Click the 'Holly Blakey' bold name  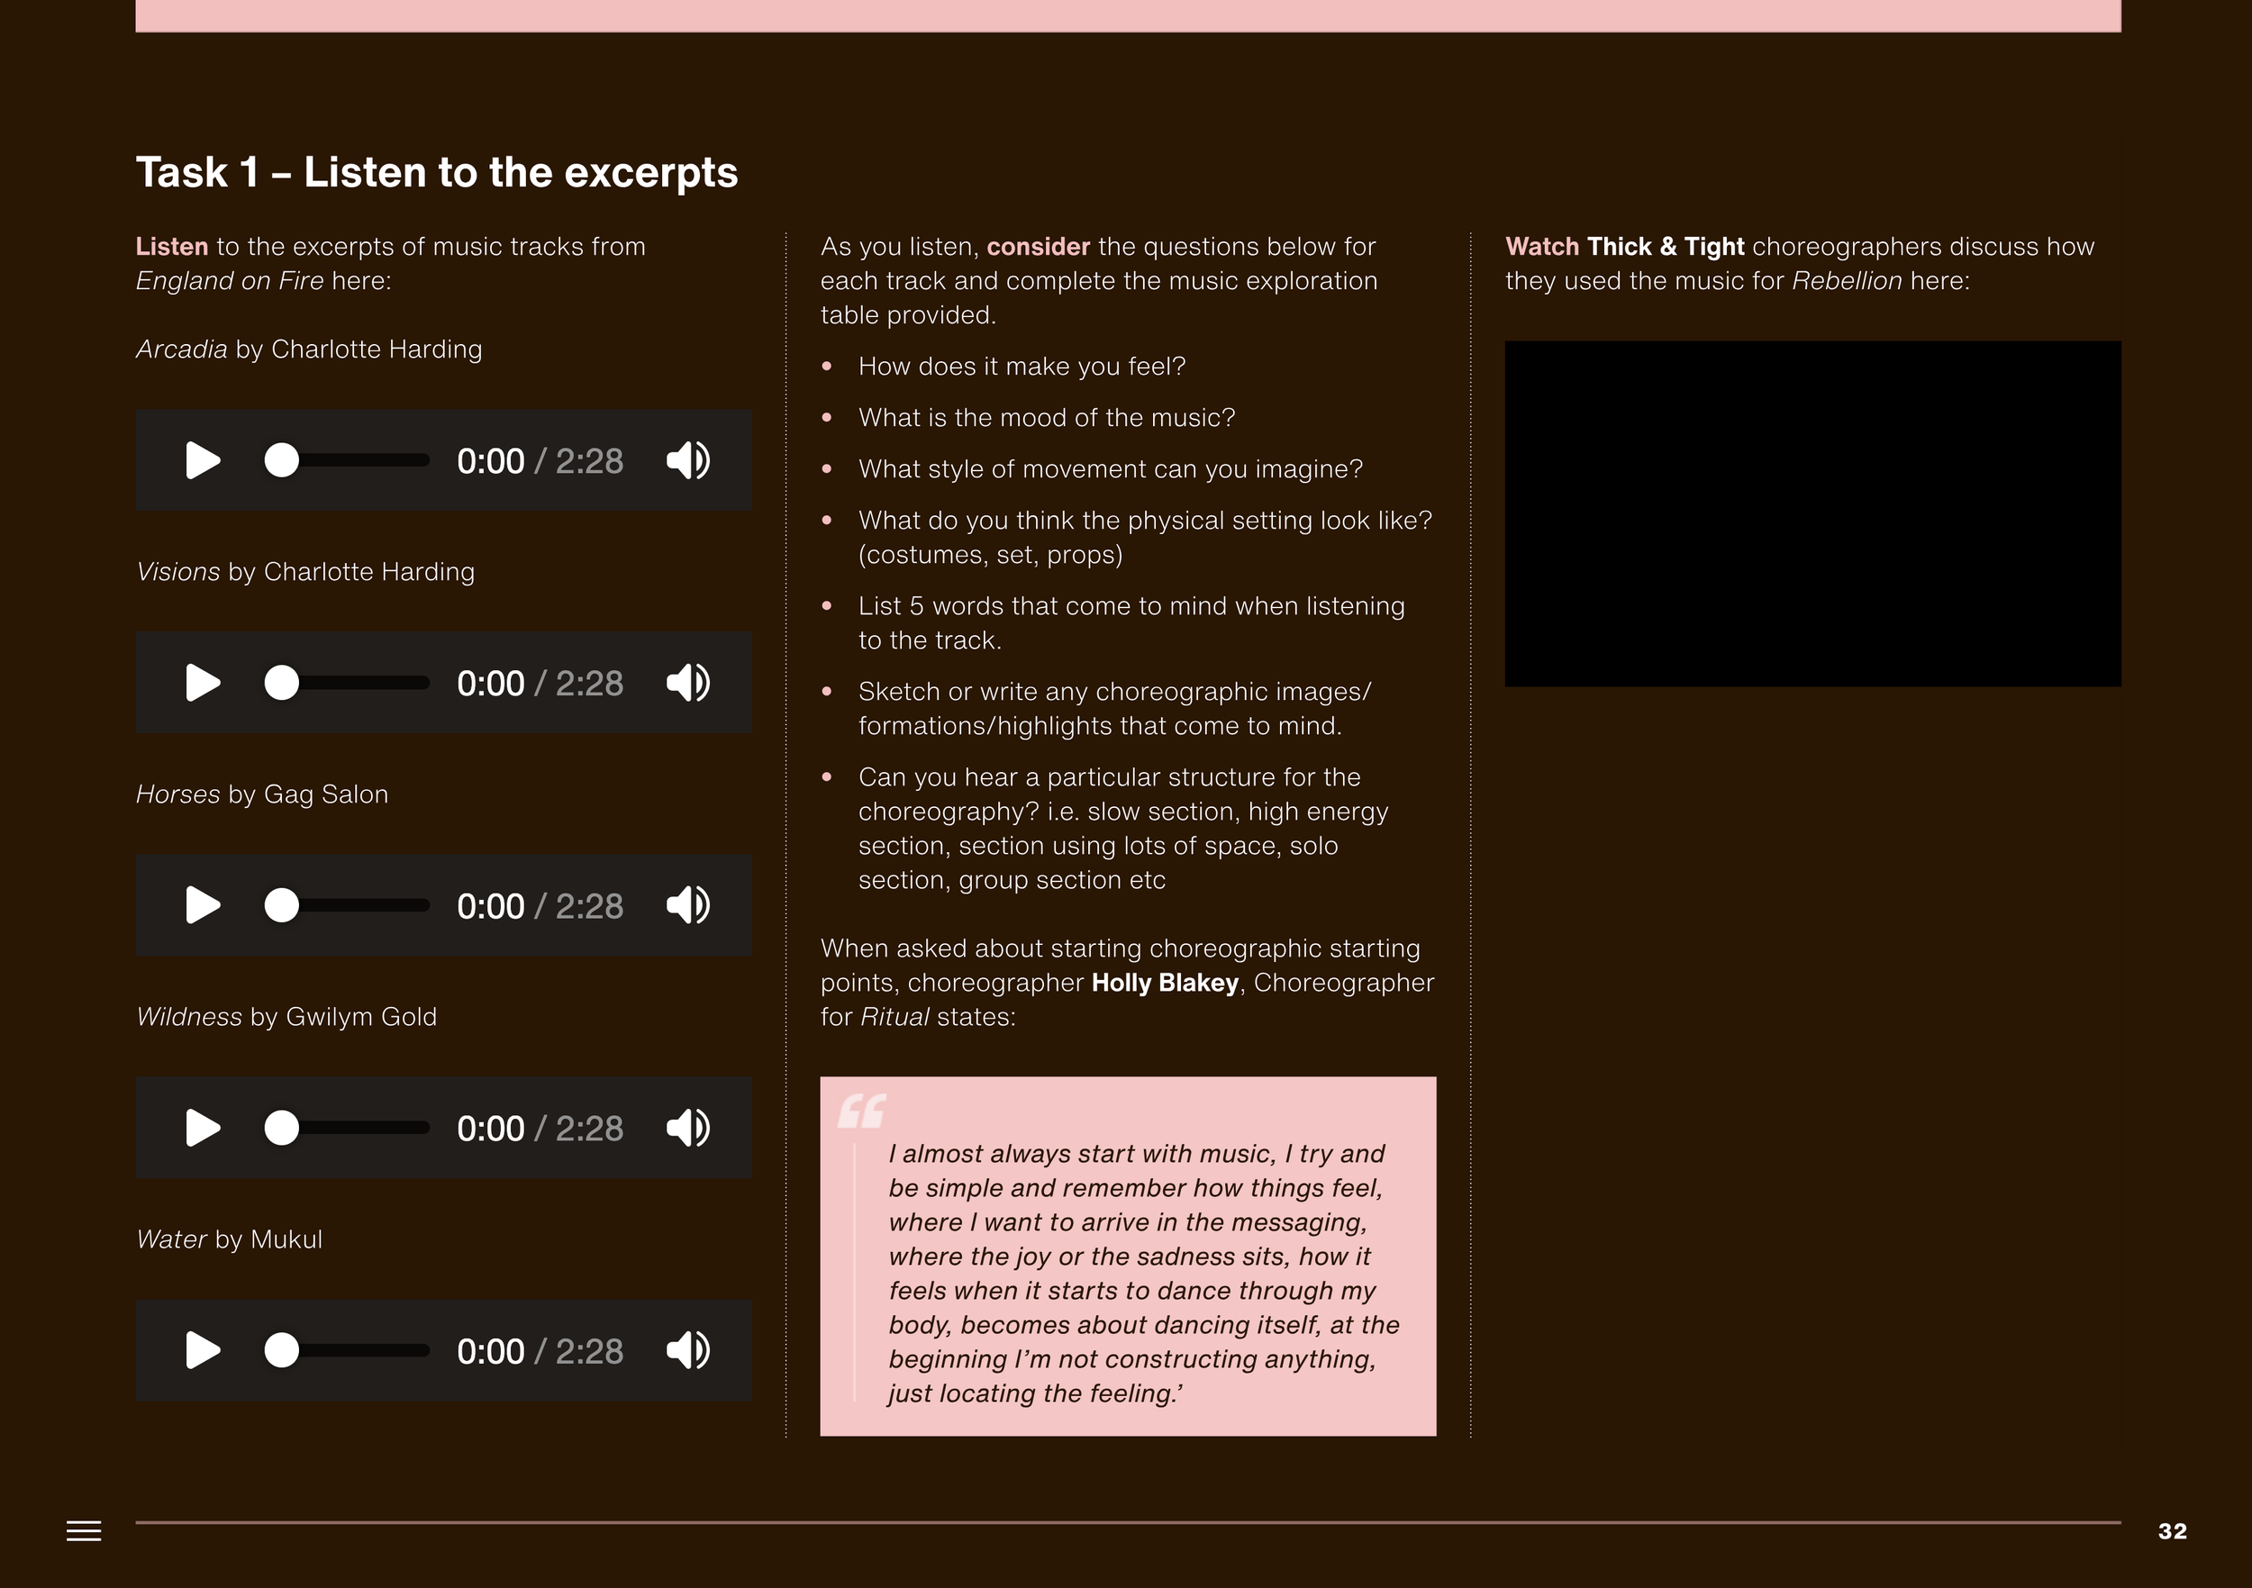pyautogui.click(x=1166, y=983)
